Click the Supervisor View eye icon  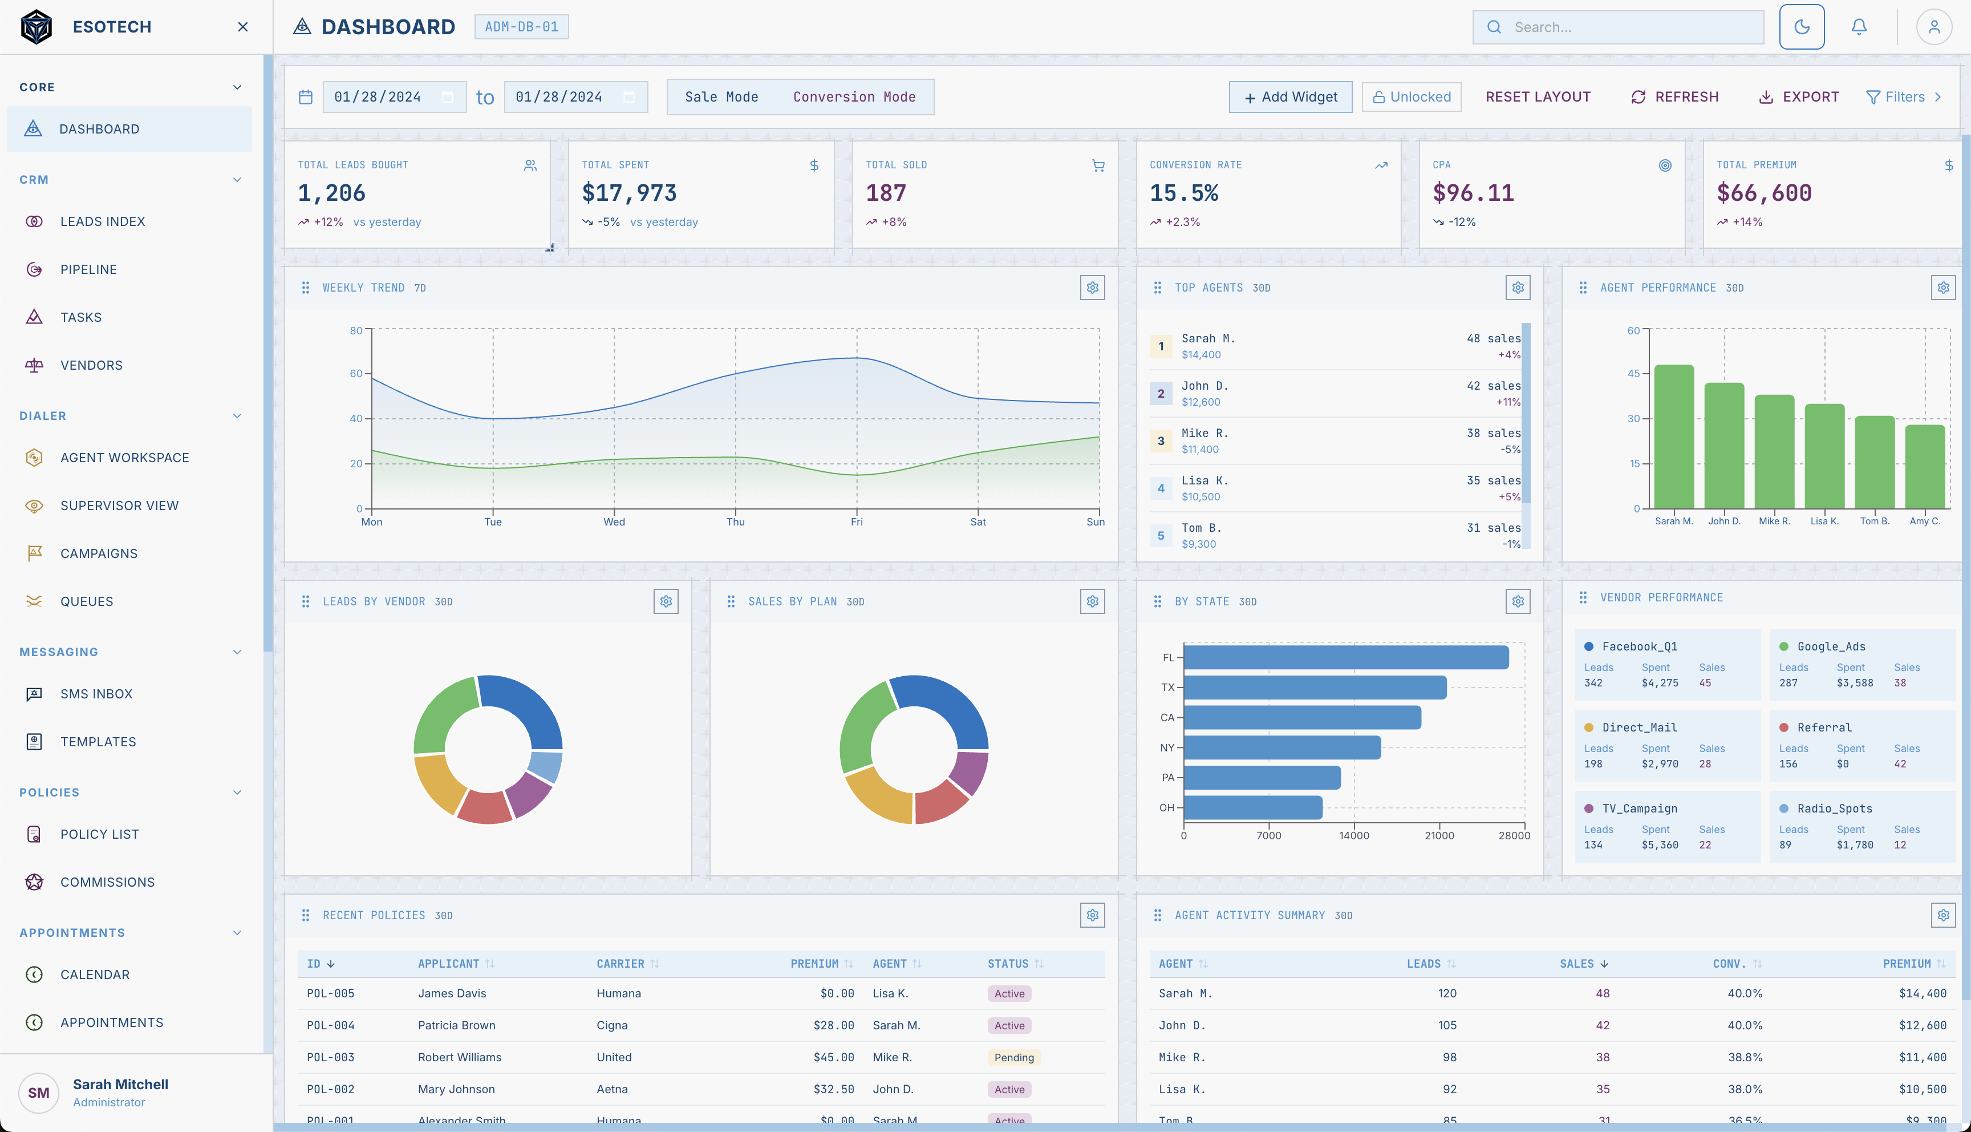point(34,506)
